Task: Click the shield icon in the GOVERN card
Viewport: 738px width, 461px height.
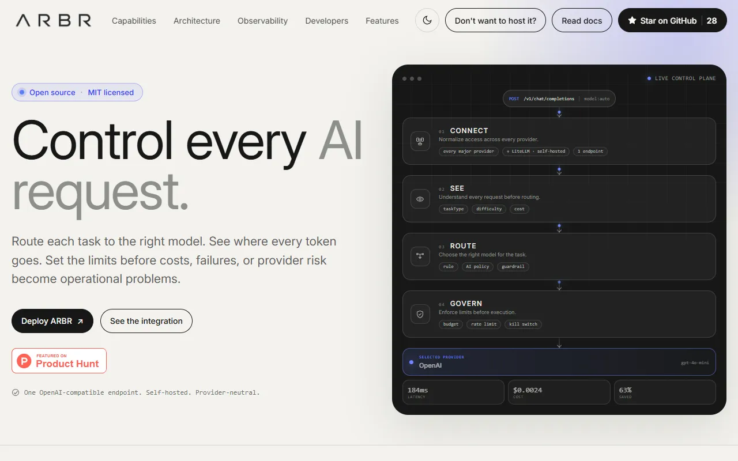Action: coord(420,313)
